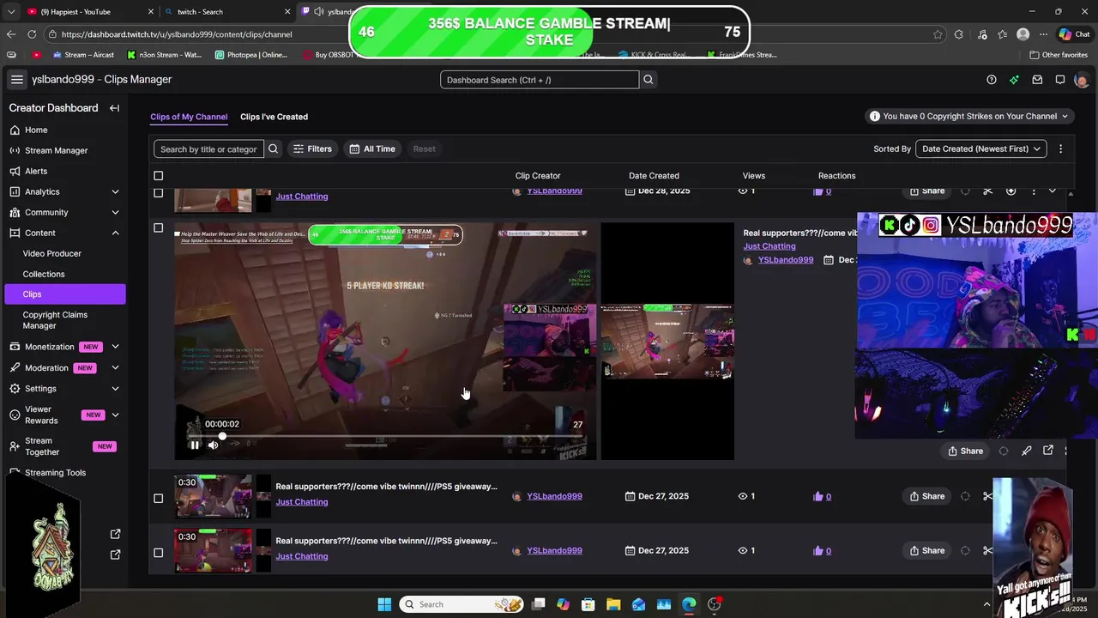Click the scissors edit icon for Dec 28 clip
Image resolution: width=1098 pixels, height=618 pixels.
click(987, 191)
